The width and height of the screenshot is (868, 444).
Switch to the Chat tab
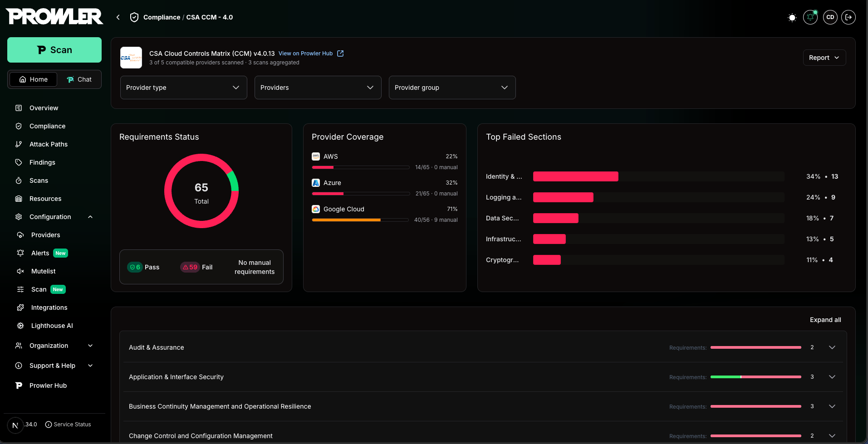(x=79, y=79)
